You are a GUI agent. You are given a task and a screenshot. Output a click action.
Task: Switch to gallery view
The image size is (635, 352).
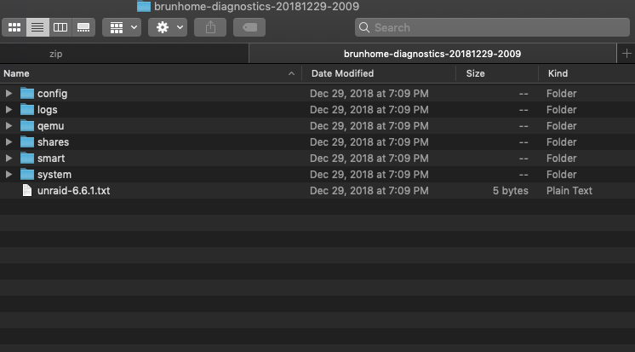[83, 27]
